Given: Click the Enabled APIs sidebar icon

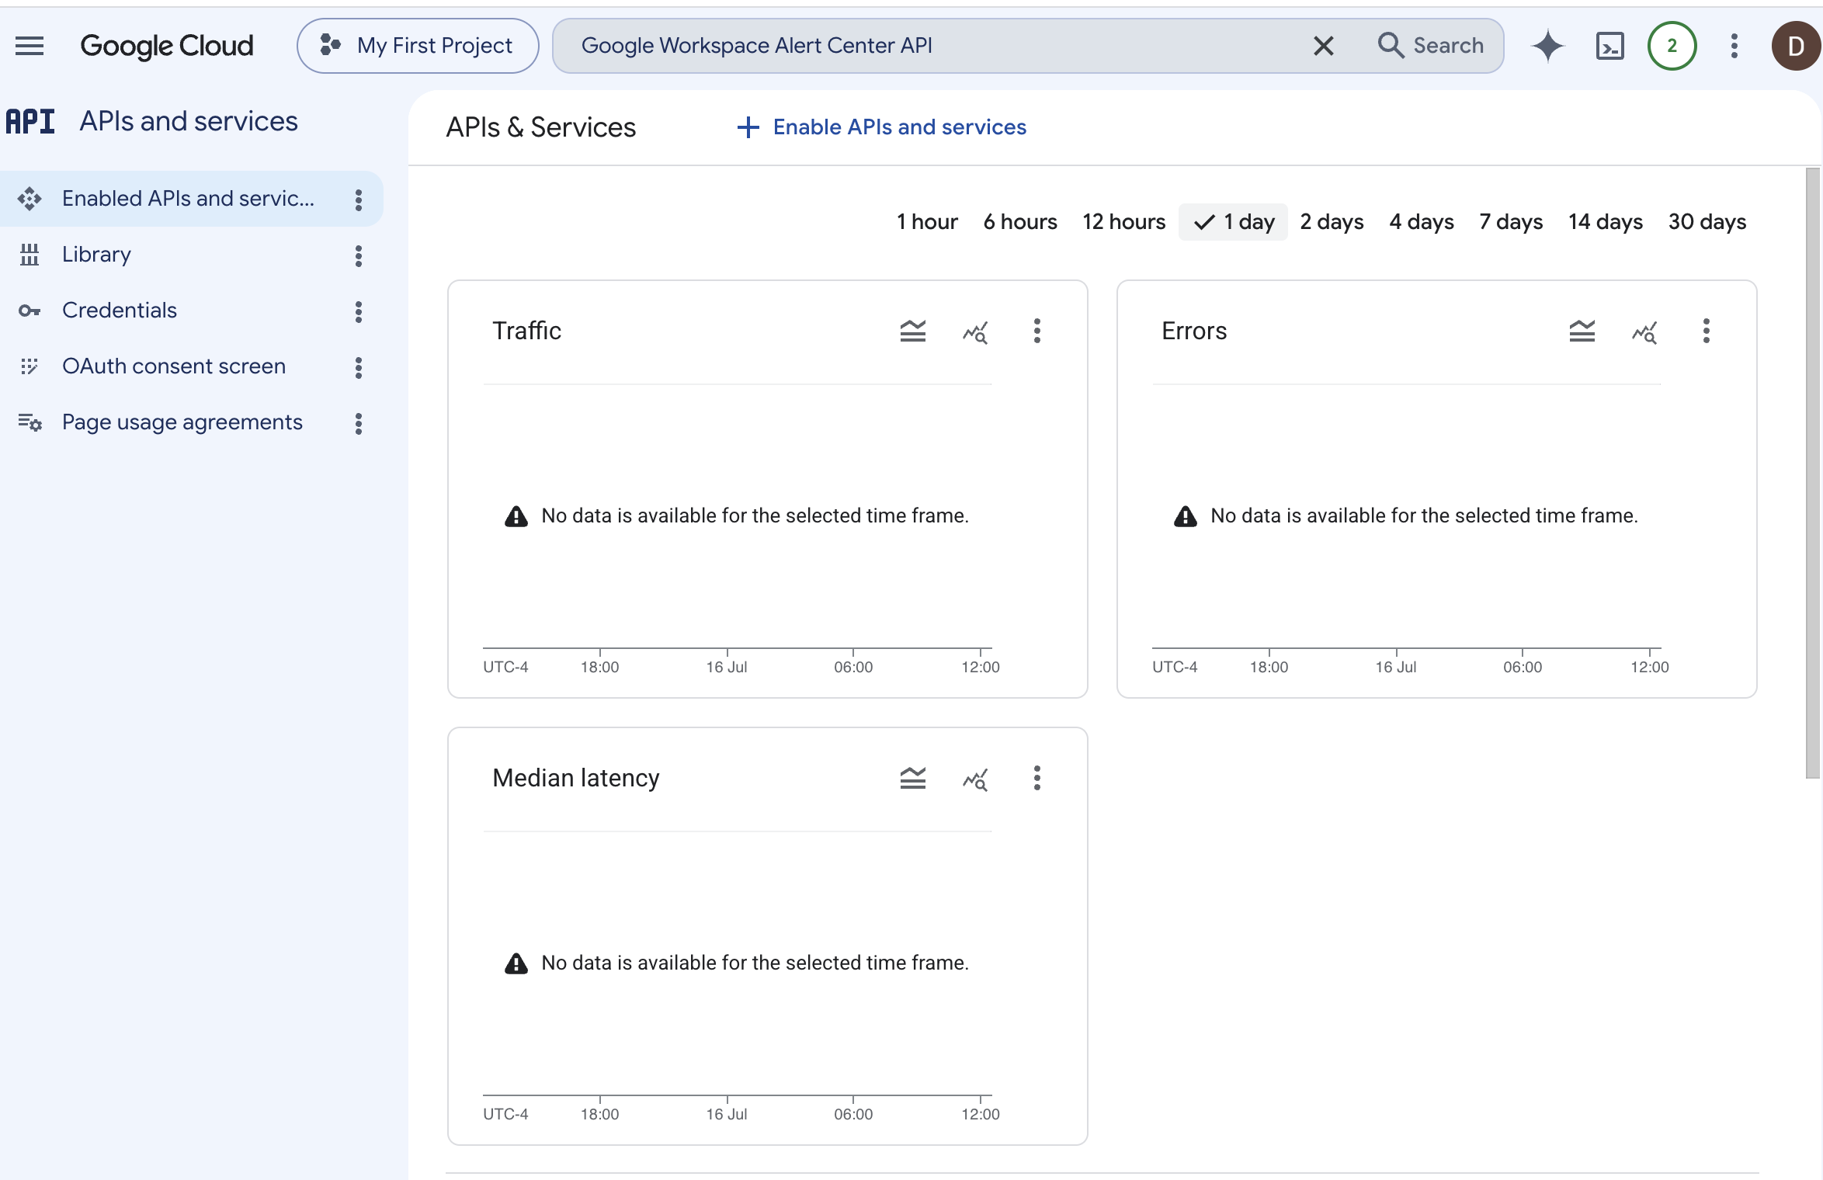Looking at the screenshot, I should tap(30, 199).
